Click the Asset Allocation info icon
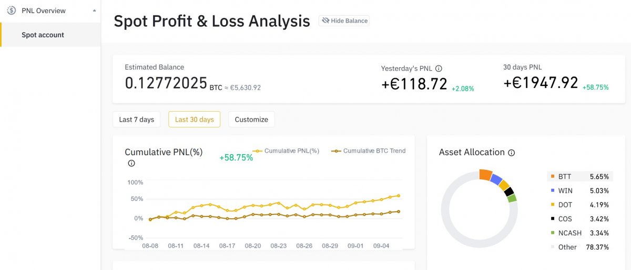The width and height of the screenshot is (631, 270). [512, 153]
